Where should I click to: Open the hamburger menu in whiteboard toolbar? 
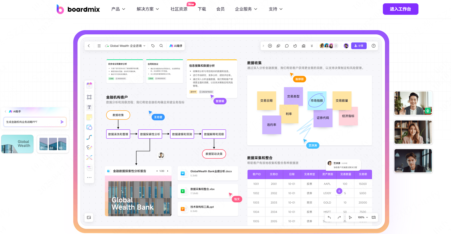[x=99, y=46]
